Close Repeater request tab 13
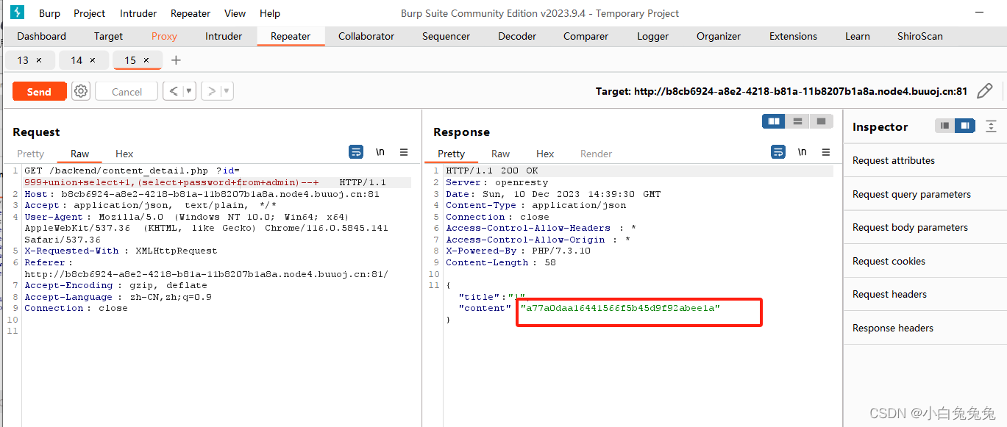The image size is (1007, 427). [39, 60]
